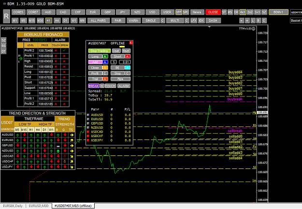Select the 3+1 chart layout
The height and width of the screenshot is (209, 302).
tap(257, 12)
